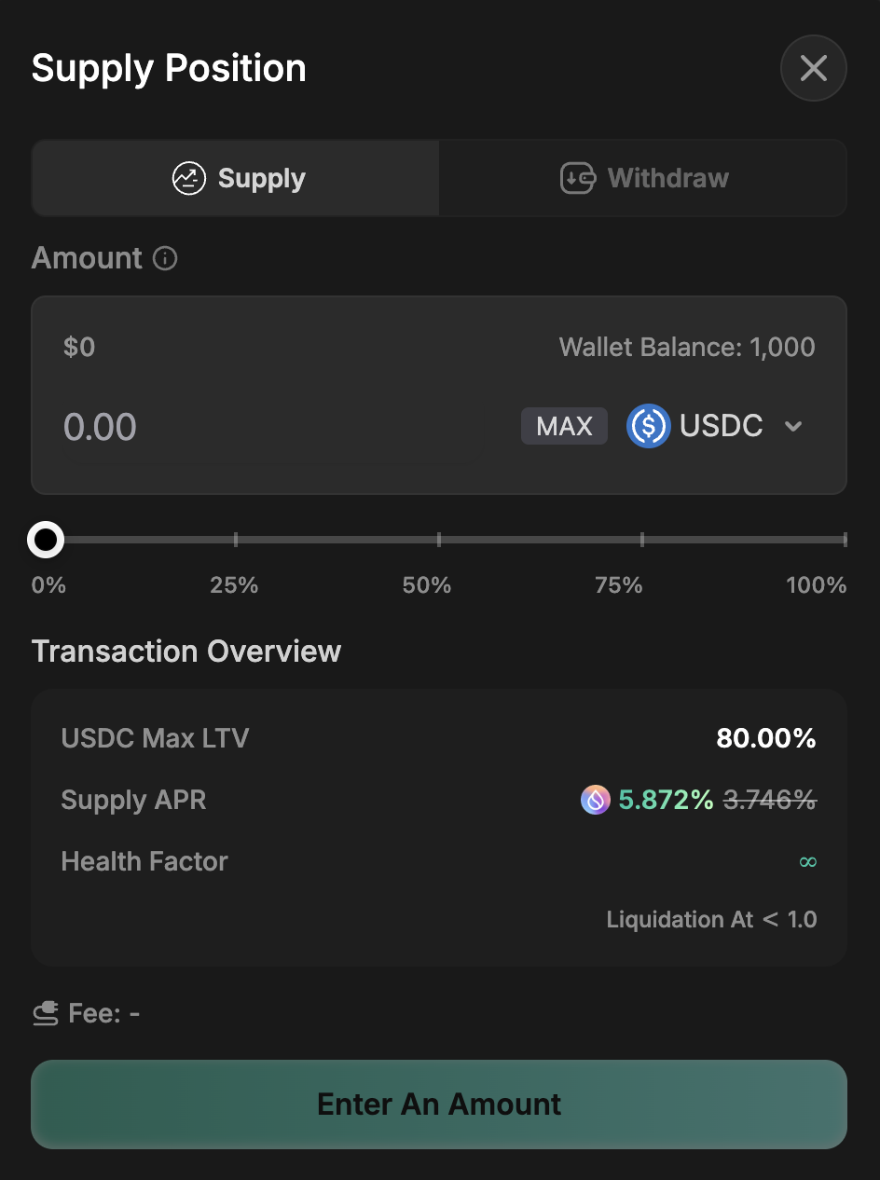The image size is (880, 1180).
Task: Click the Amount info icon
Action: (165, 258)
